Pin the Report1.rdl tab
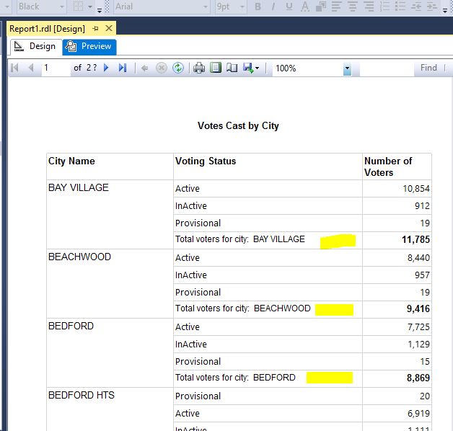This screenshot has height=431, width=453. point(95,29)
